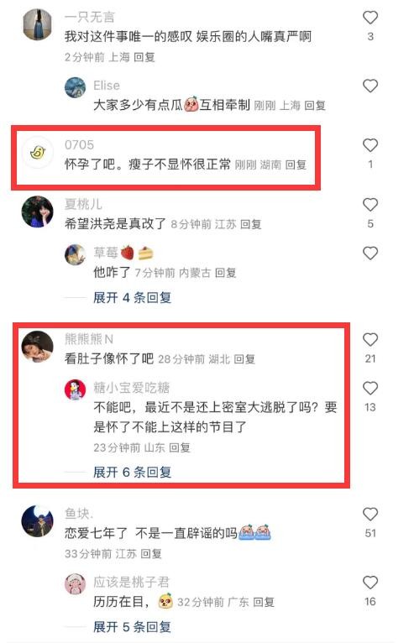
Task: Like Elise's reply about 互相牵制
Action: (x=370, y=86)
